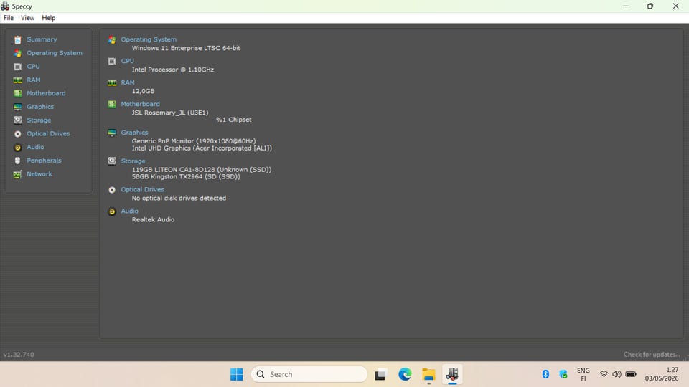Click the RAM stick icon in sidebar

pos(17,80)
